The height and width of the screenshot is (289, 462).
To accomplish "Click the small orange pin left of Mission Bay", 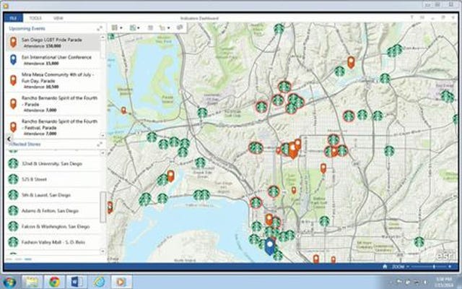I will [x=123, y=111].
